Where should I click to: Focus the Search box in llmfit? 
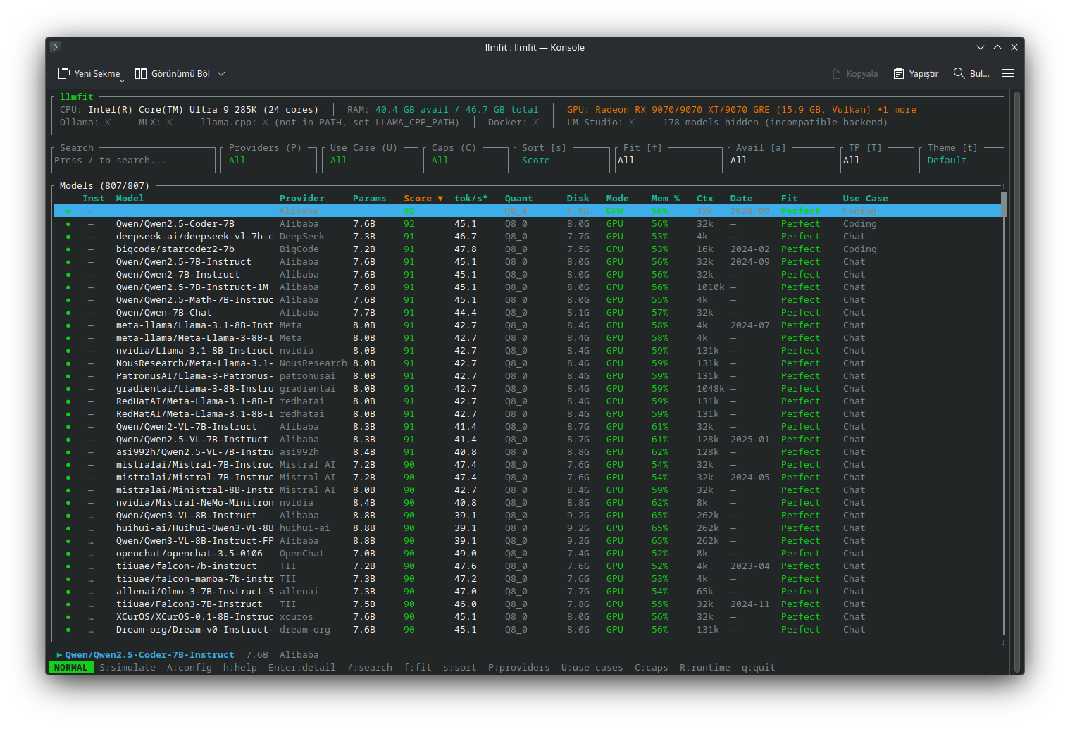(x=133, y=160)
